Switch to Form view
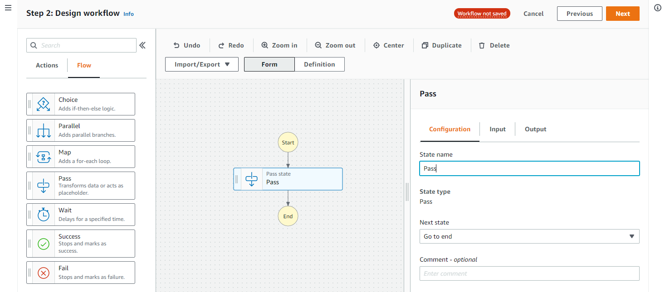The width and height of the screenshot is (665, 292). 269,64
